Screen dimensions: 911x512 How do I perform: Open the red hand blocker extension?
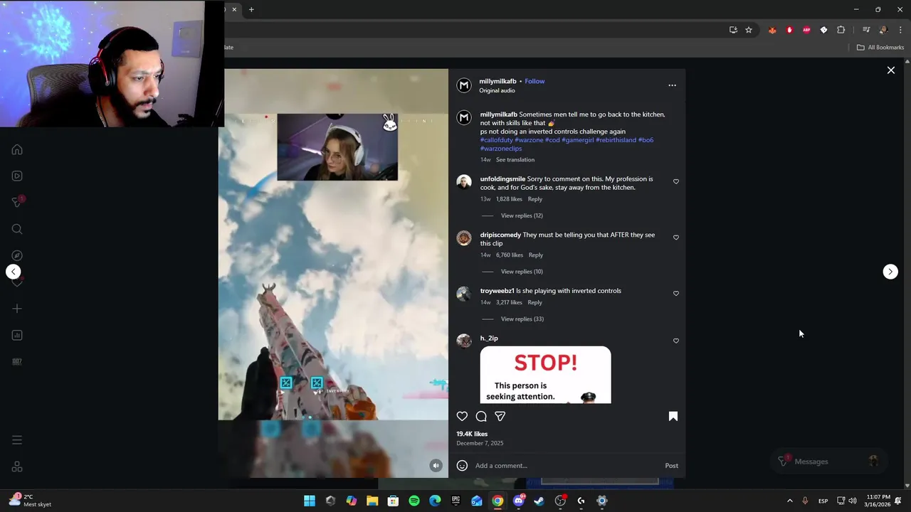point(789,30)
